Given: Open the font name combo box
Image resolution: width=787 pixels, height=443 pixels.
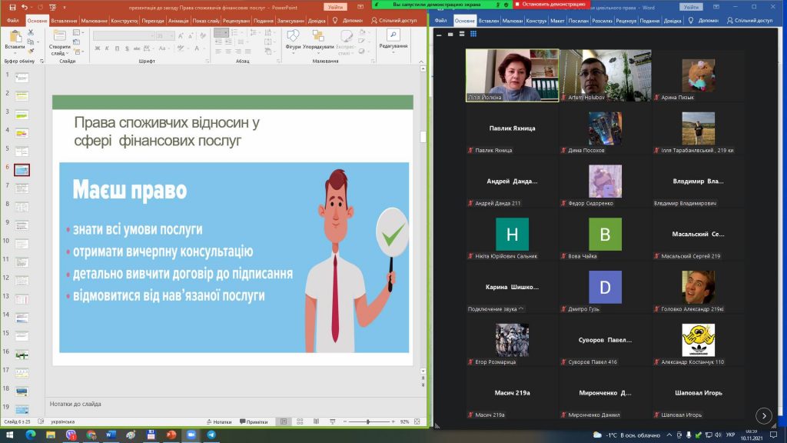Looking at the screenshot, I should 124,35.
